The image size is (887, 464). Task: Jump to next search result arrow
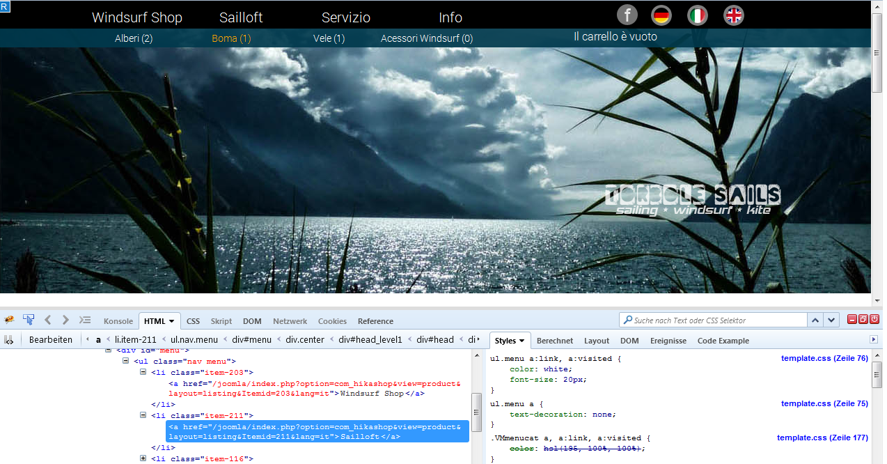[x=831, y=320]
